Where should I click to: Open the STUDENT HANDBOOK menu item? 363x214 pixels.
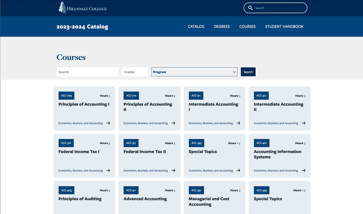pos(285,27)
